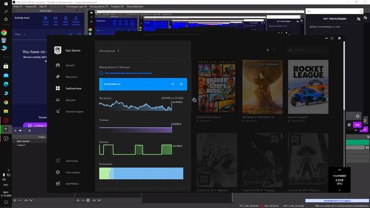Show hidden tray icons chevron

tap(9, 170)
